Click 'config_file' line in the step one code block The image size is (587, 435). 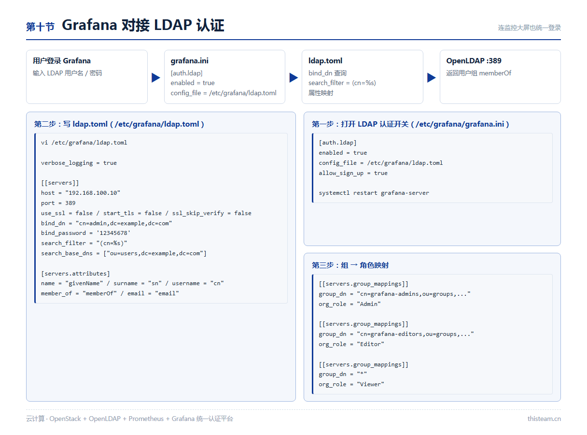[x=381, y=163]
